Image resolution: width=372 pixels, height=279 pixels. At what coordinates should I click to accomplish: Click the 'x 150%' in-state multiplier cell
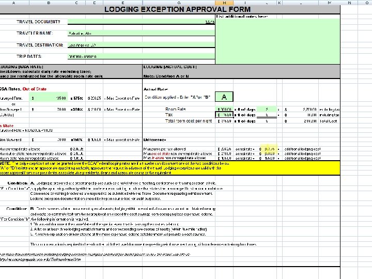tap(76, 139)
